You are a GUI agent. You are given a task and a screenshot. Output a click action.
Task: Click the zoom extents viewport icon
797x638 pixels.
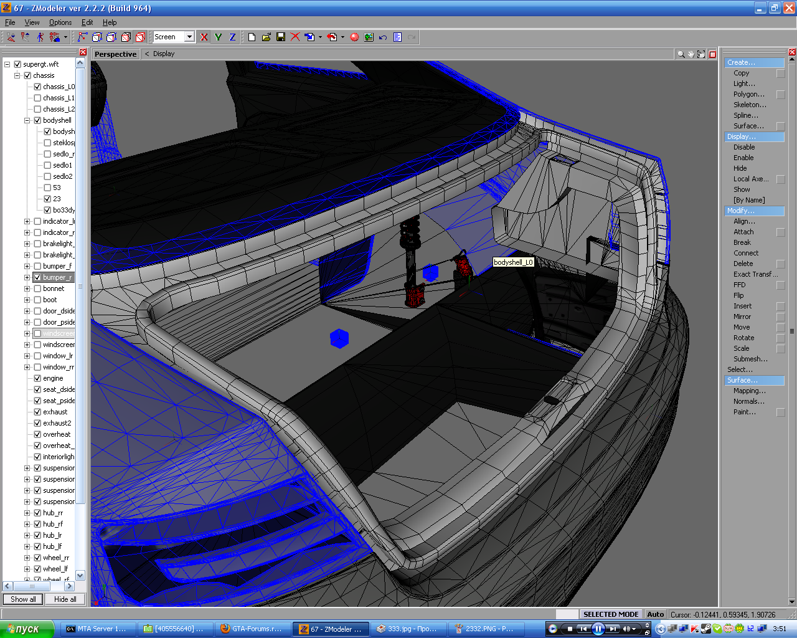702,54
